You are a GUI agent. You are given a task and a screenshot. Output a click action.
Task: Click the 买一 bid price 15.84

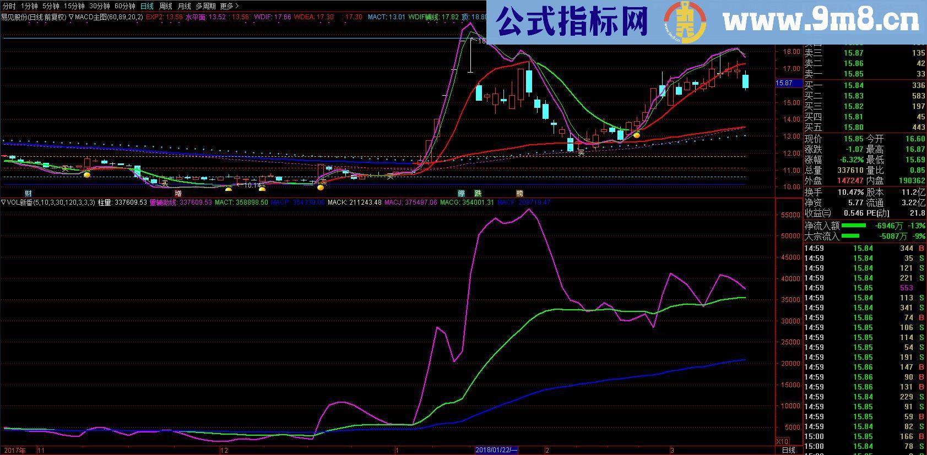click(853, 85)
